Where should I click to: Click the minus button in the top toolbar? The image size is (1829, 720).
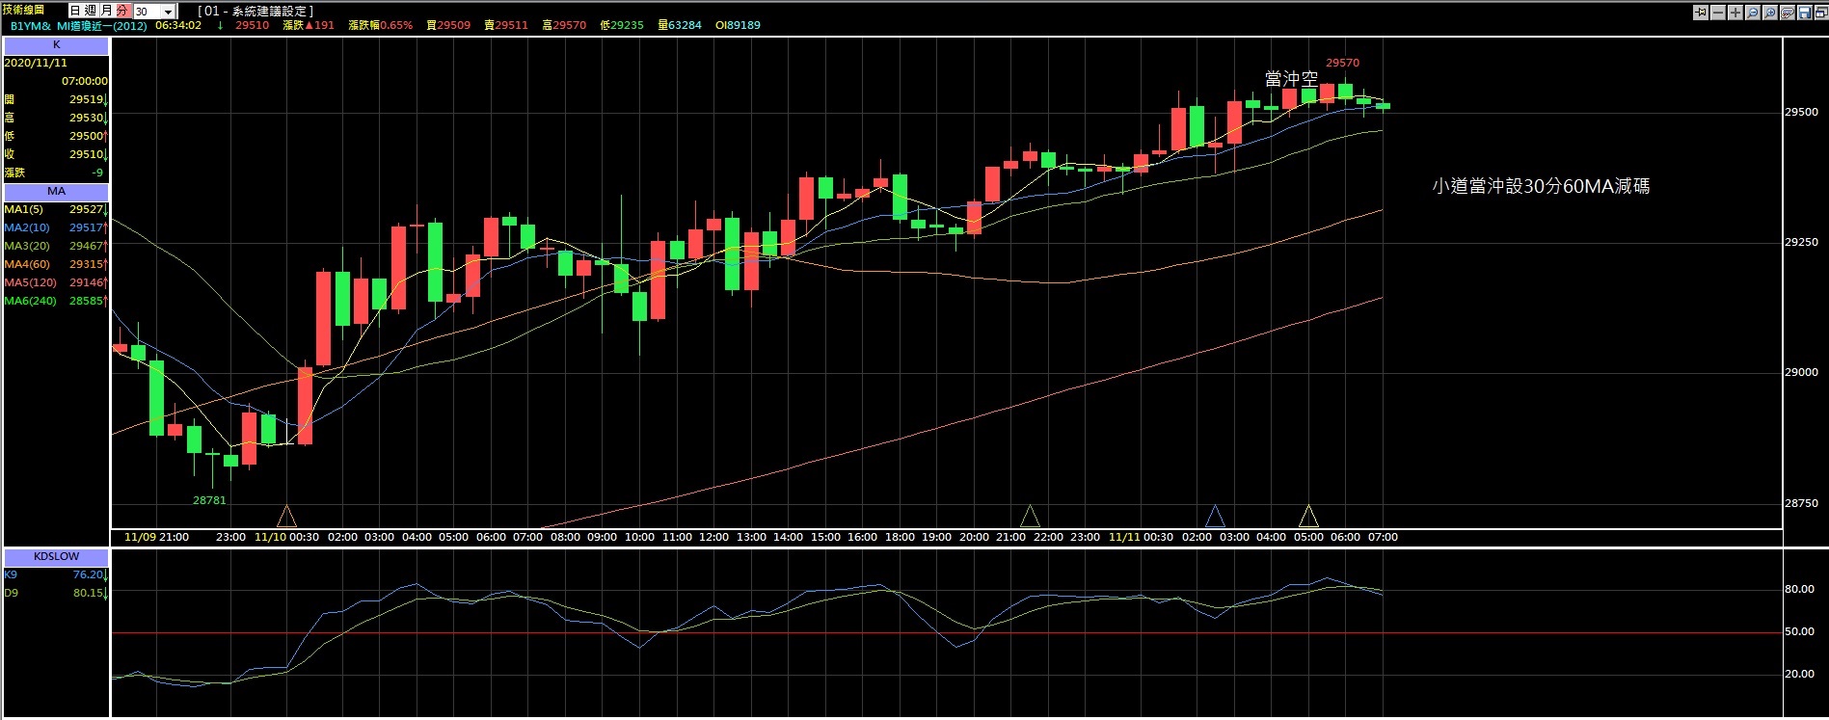point(1718,13)
